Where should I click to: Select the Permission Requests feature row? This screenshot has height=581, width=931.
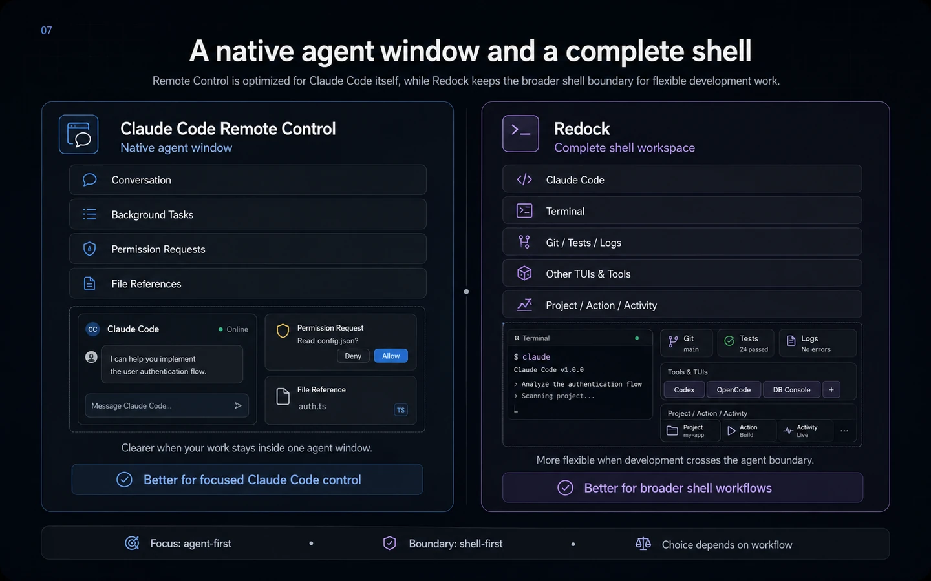(x=248, y=249)
